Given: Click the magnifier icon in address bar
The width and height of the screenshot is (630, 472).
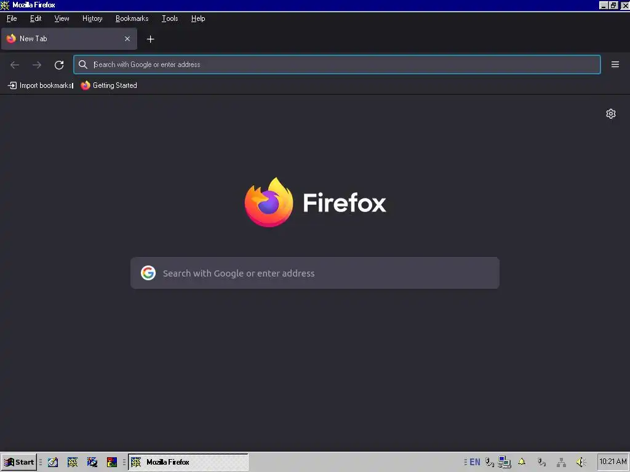Looking at the screenshot, I should [x=83, y=64].
